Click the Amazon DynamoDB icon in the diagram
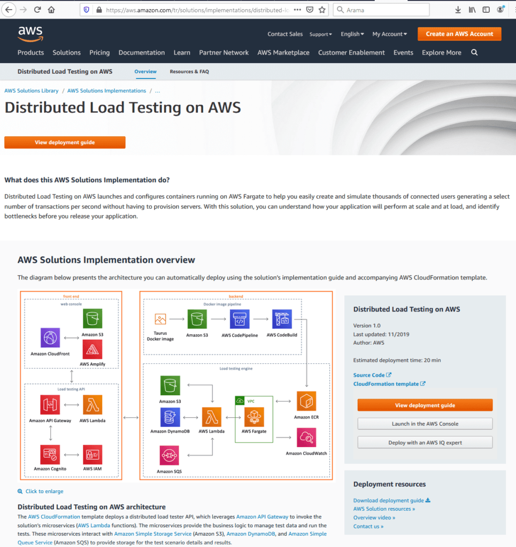 pyautogui.click(x=170, y=418)
